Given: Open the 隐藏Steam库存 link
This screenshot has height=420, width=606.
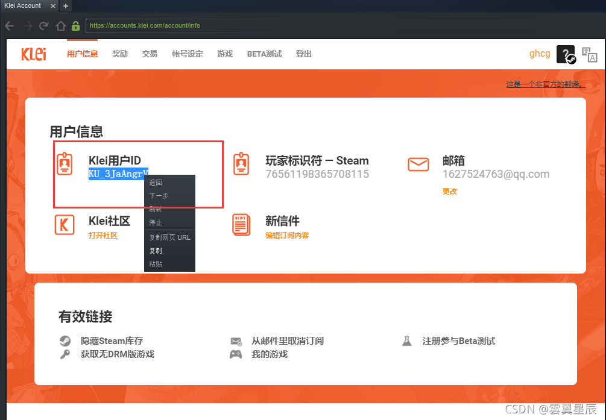Looking at the screenshot, I should [112, 341].
